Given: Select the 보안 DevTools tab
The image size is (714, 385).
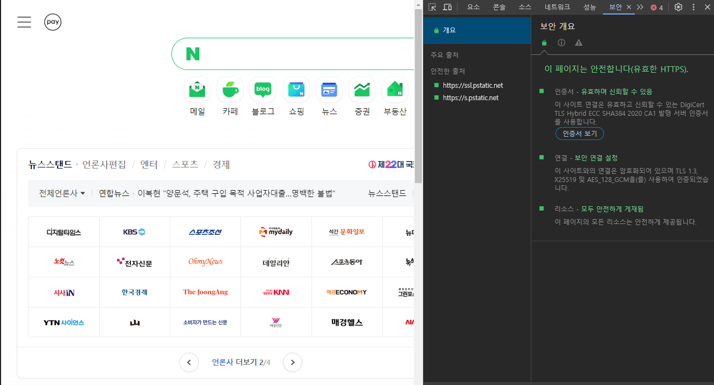Looking at the screenshot, I should click(x=615, y=7).
